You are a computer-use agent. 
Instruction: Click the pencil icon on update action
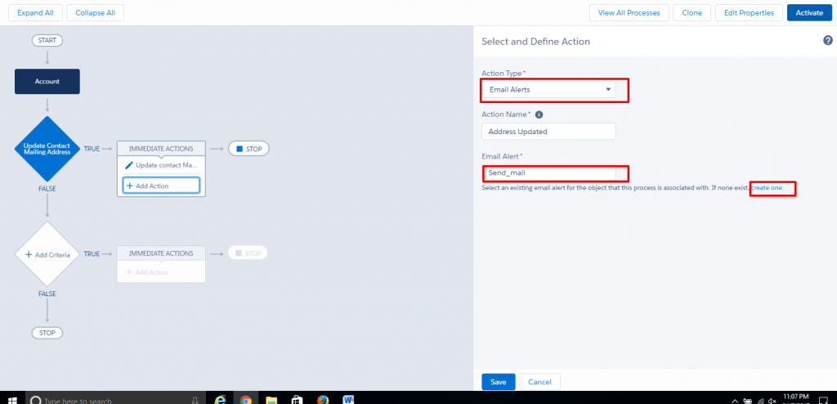click(128, 165)
